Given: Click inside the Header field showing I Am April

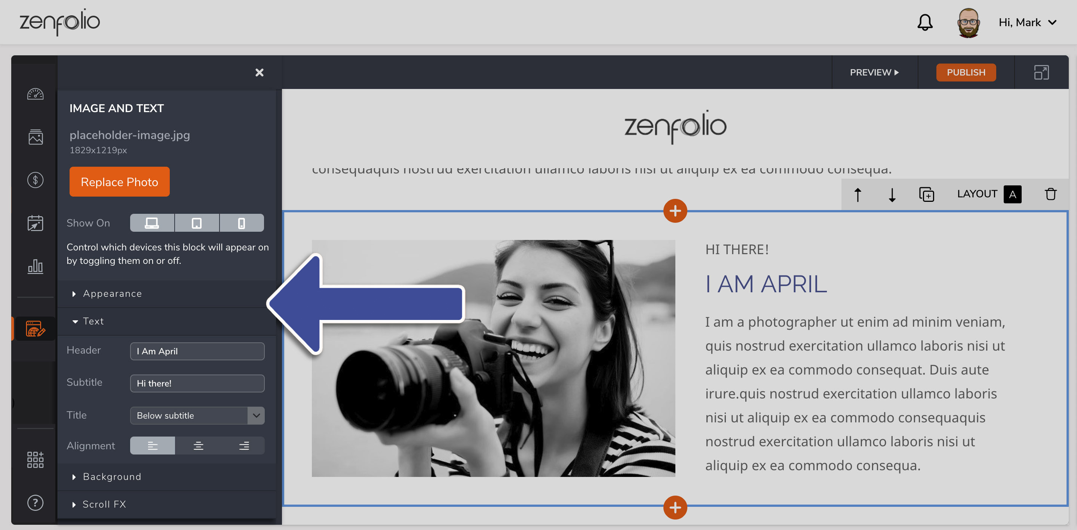Looking at the screenshot, I should click(197, 351).
